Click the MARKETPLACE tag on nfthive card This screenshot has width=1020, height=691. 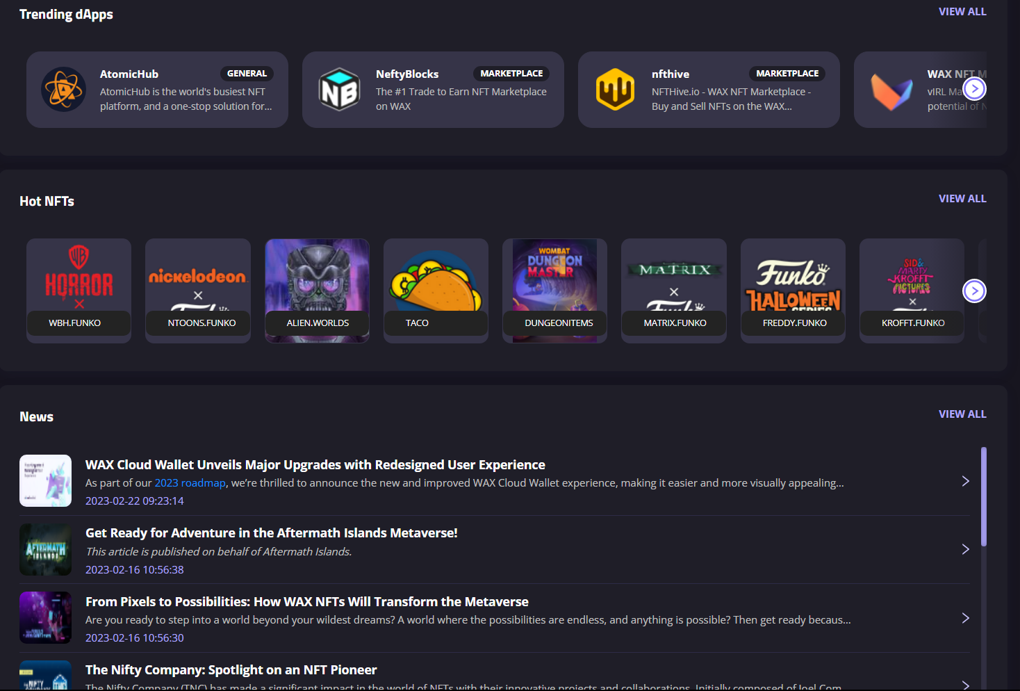pyautogui.click(x=787, y=74)
